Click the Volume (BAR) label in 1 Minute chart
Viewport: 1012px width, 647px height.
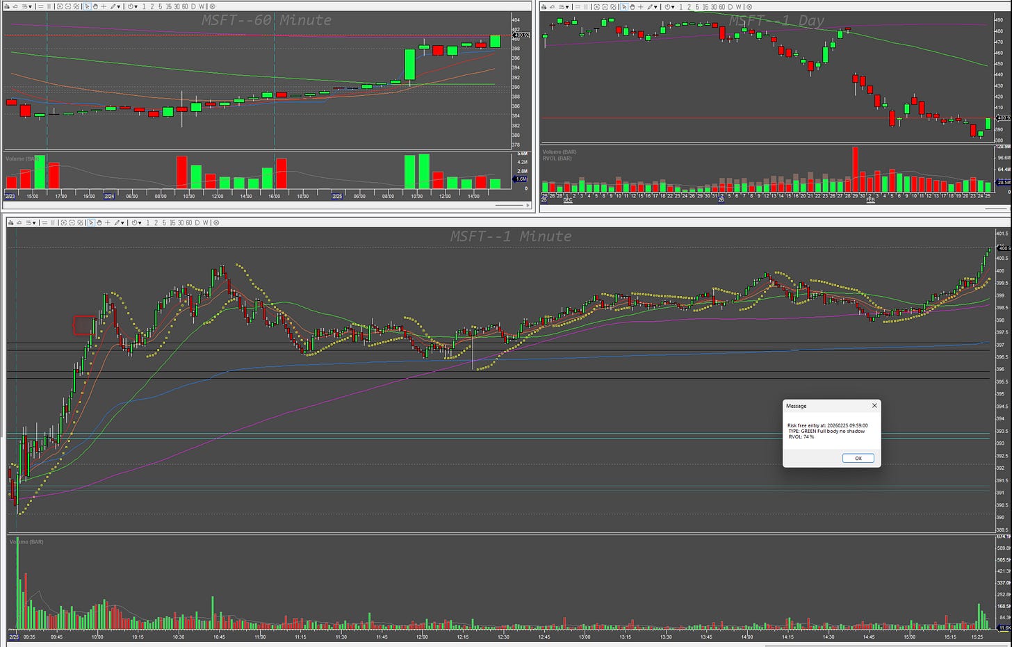pyautogui.click(x=26, y=541)
